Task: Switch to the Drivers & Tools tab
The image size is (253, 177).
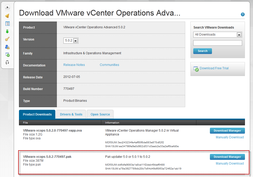Action: 71,114
